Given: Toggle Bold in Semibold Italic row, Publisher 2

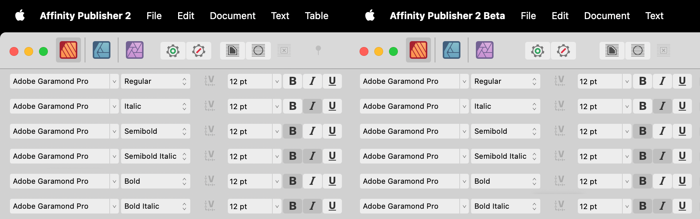Looking at the screenshot, I should 293,156.
